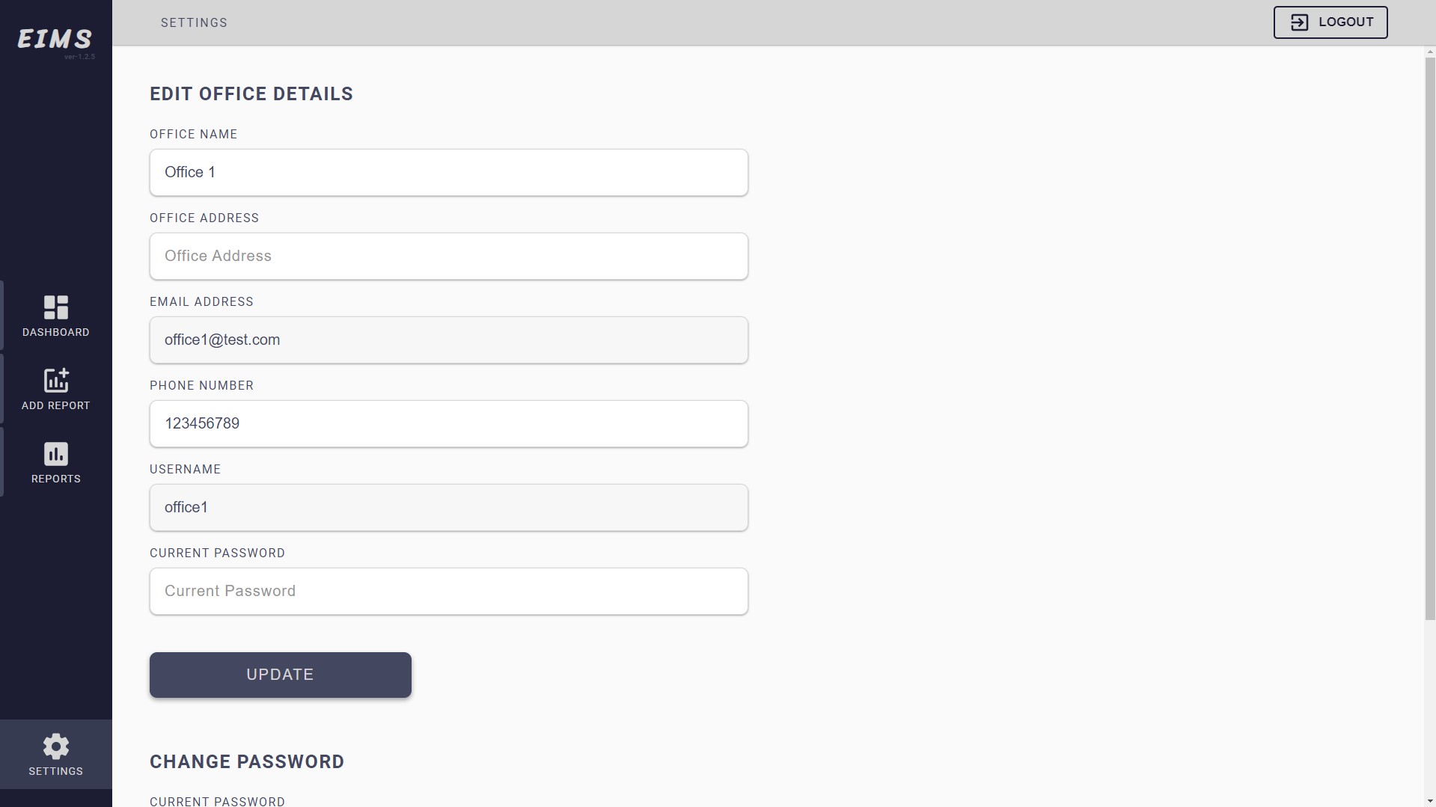Screen dimensions: 1436x807
Task: Click the EIMS logo
Action: click(55, 39)
